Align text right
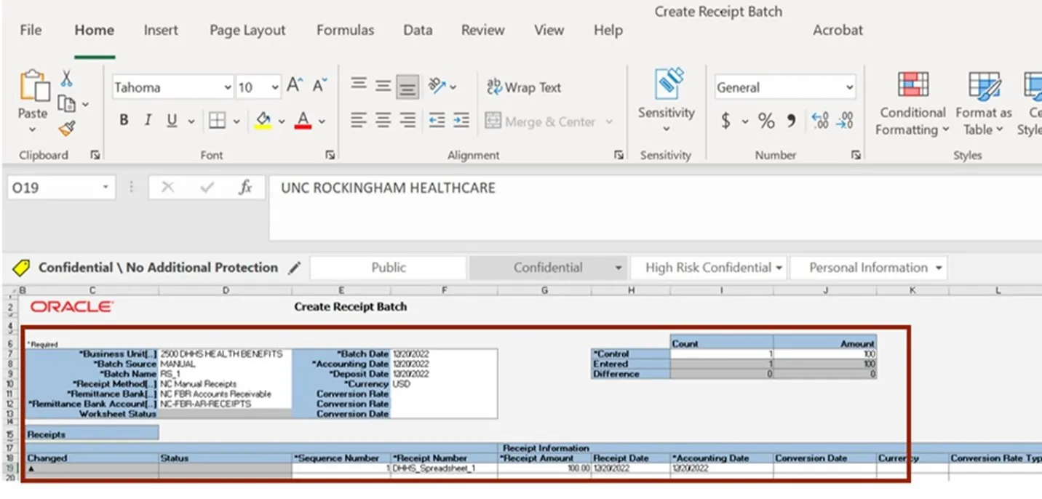This screenshot has height=499, width=1042. 407,120
